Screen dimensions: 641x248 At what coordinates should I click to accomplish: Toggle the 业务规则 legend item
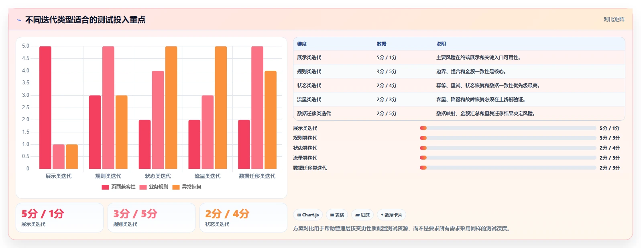(x=154, y=187)
